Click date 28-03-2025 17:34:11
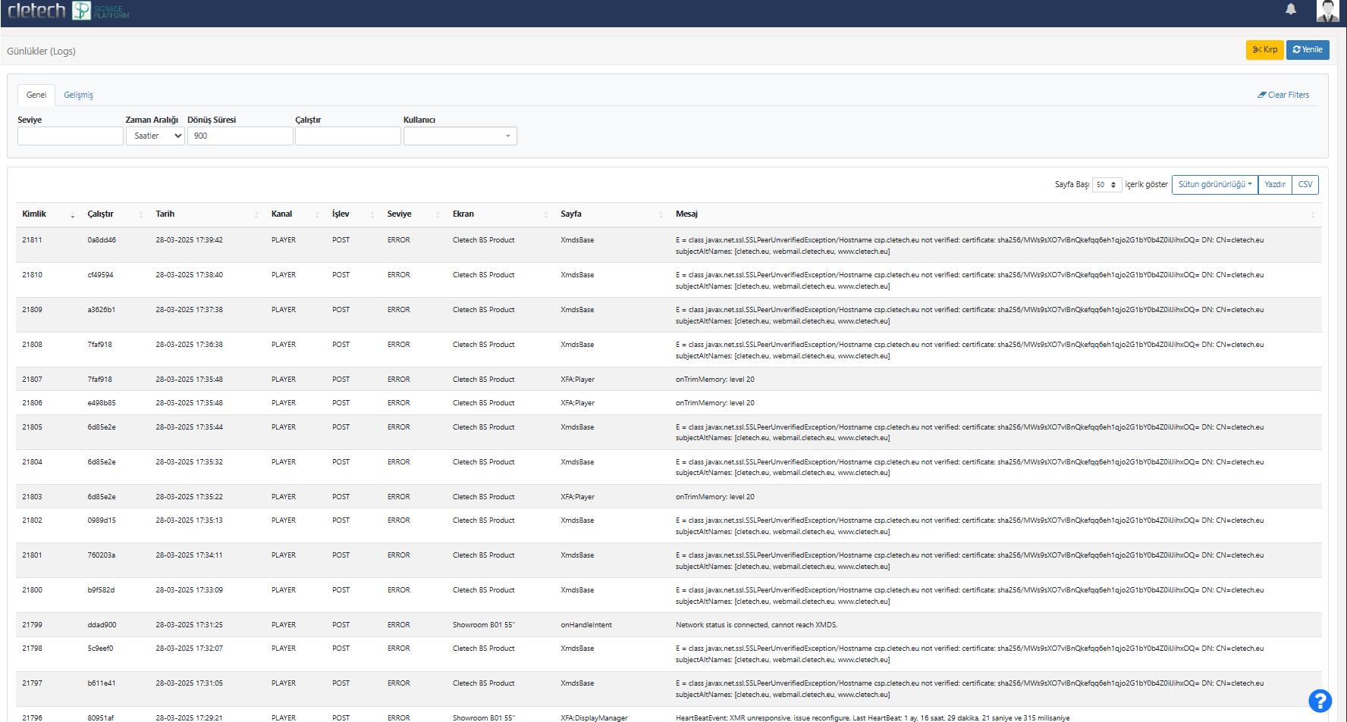Screen dimensions: 1347x722 tap(189, 555)
